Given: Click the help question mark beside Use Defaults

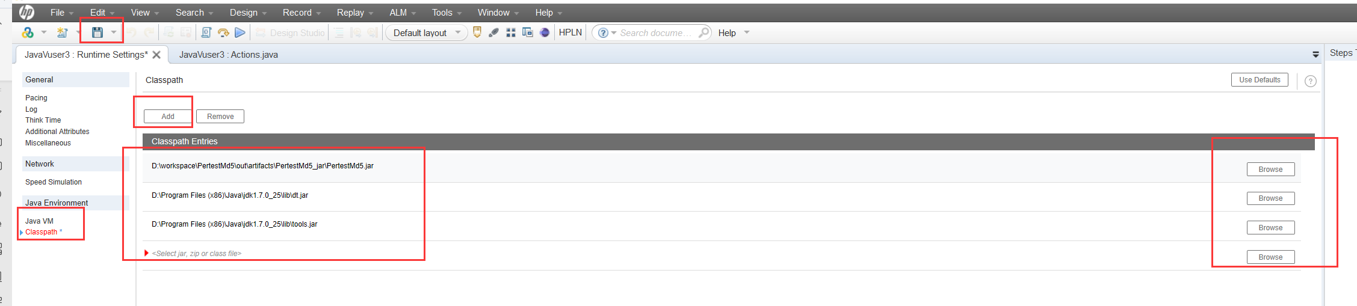Looking at the screenshot, I should 1310,81.
